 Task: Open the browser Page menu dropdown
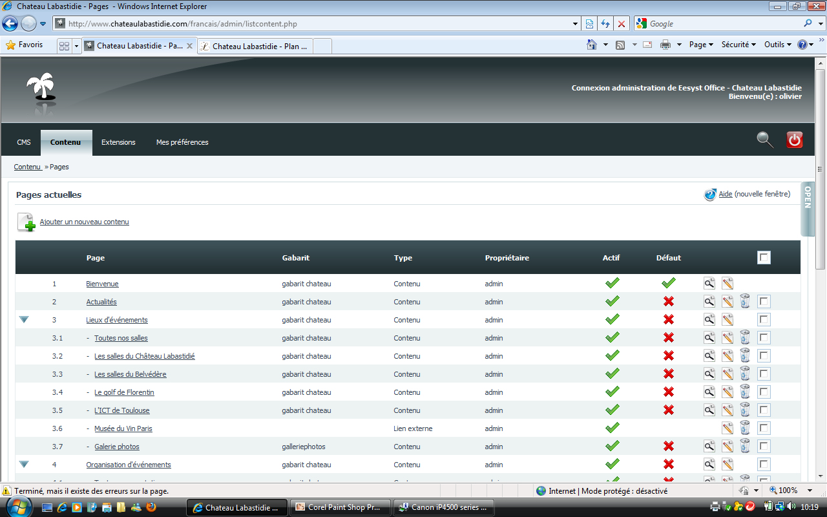(701, 45)
